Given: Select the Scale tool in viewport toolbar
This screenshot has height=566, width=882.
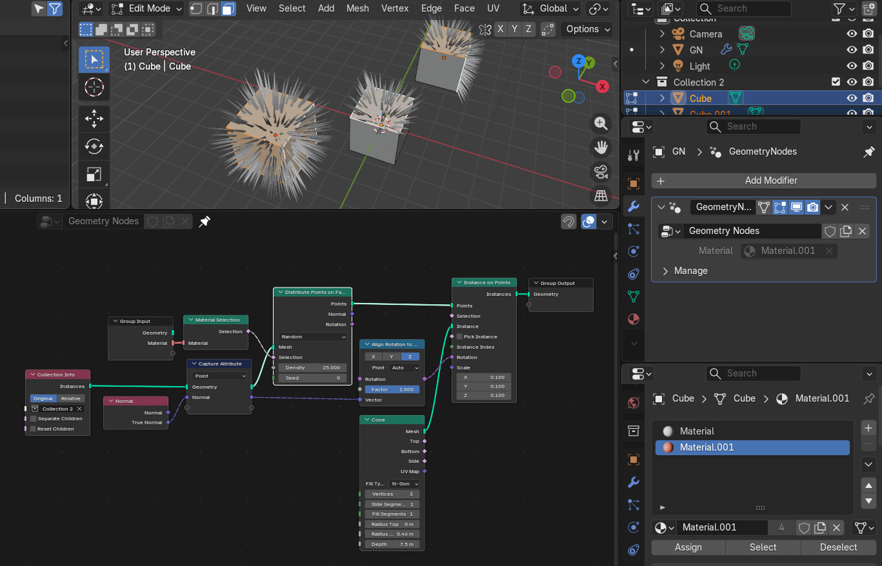Looking at the screenshot, I should click(x=94, y=174).
